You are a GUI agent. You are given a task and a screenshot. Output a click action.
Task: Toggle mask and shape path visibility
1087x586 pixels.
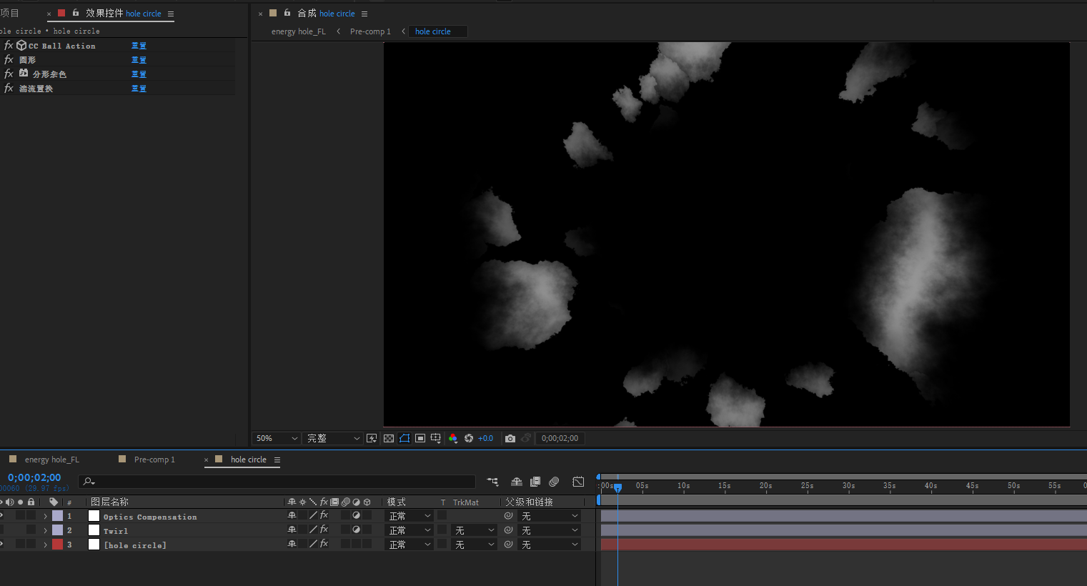(404, 438)
